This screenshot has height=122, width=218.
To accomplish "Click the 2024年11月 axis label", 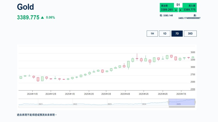I will (32, 94).
